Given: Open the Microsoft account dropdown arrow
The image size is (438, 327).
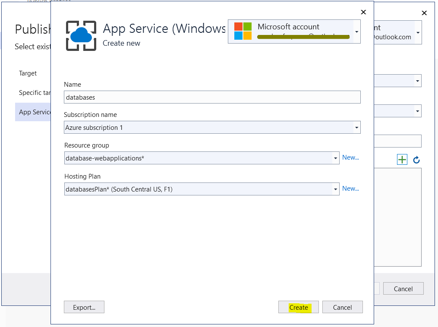Looking at the screenshot, I should pos(357,31).
